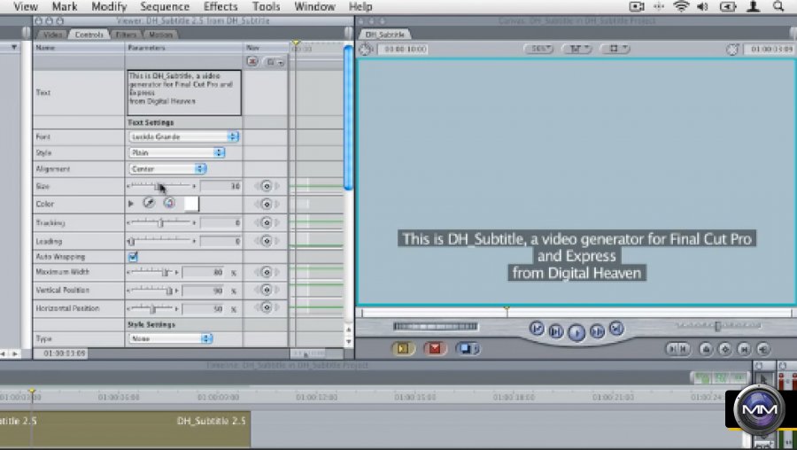Open the Canvas playhead sync pop-up
This screenshot has width=797, height=450.
(576, 49)
